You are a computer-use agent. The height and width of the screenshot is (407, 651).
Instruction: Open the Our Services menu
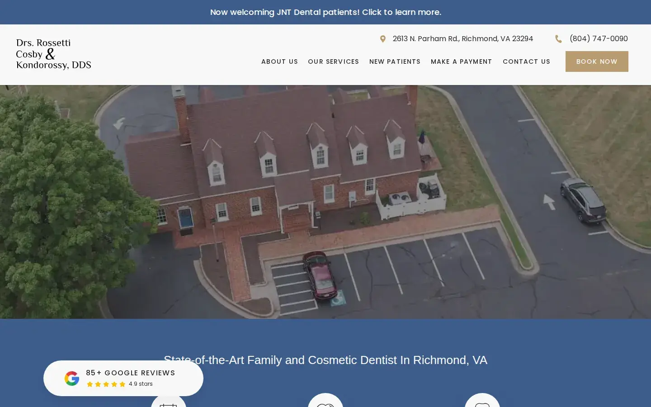point(333,62)
